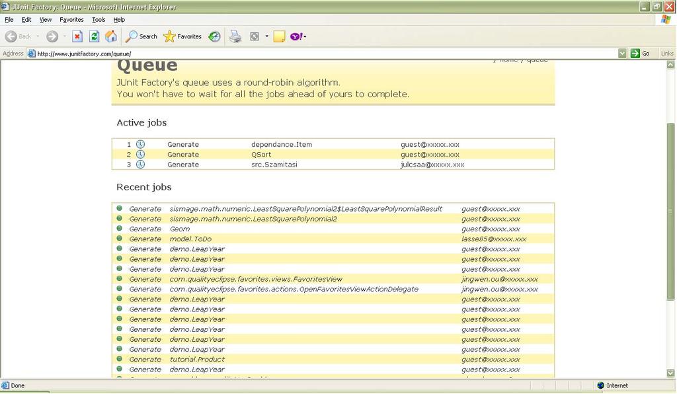Click the page icon in address bar

31,54
